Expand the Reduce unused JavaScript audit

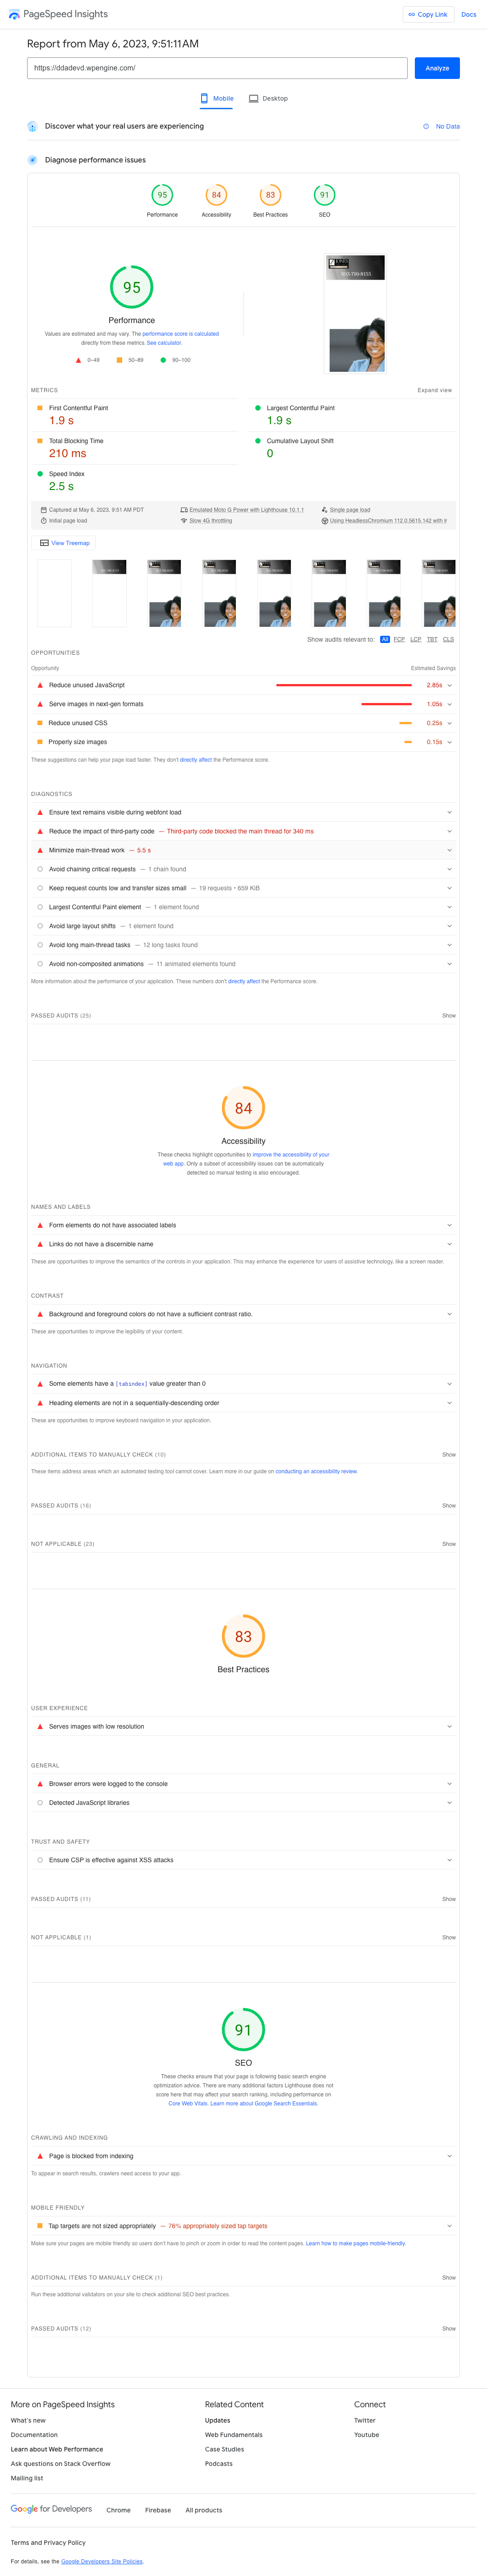(x=243, y=685)
